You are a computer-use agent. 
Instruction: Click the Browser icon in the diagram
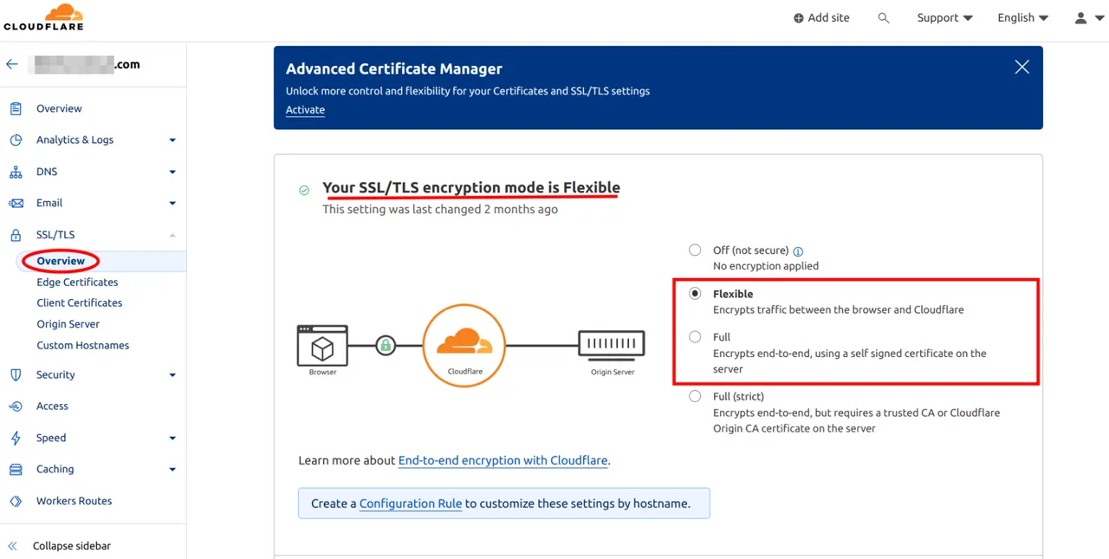pyautogui.click(x=322, y=345)
